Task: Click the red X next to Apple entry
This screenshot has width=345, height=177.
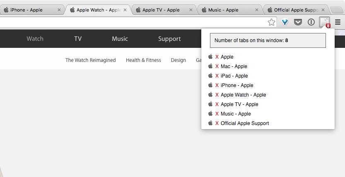Action: tap(217, 57)
